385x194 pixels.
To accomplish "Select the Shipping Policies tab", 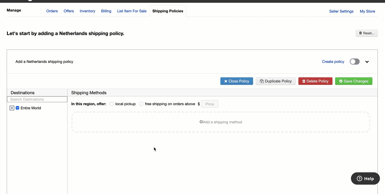I will coord(168,11).
